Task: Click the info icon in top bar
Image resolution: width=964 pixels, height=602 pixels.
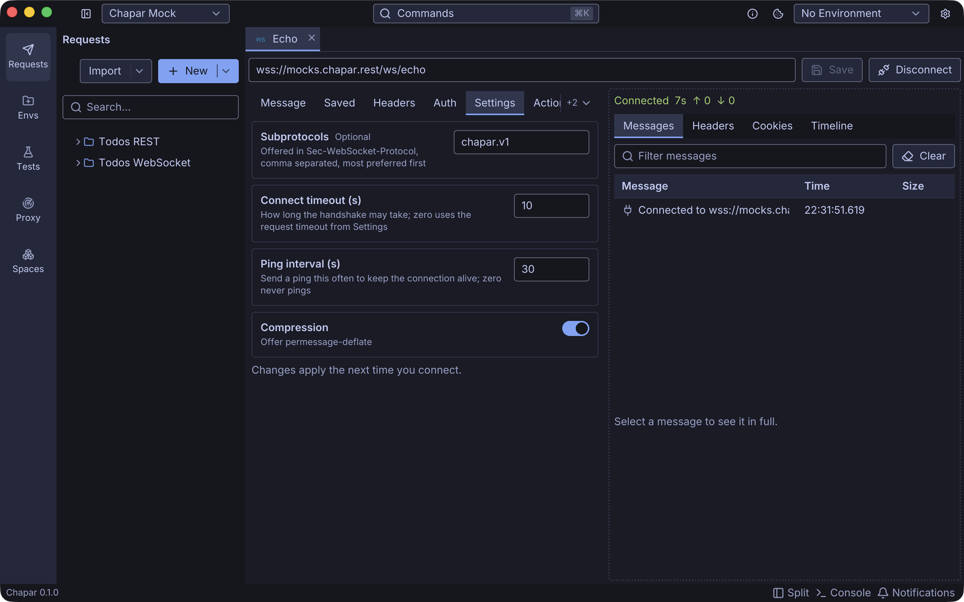Action: pyautogui.click(x=753, y=13)
